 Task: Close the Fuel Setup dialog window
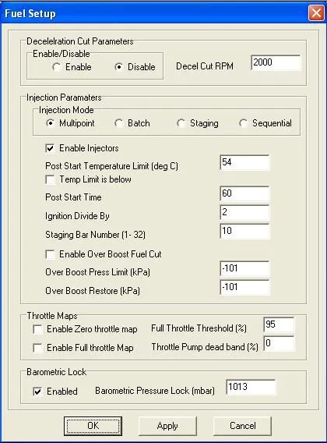[316, 13]
